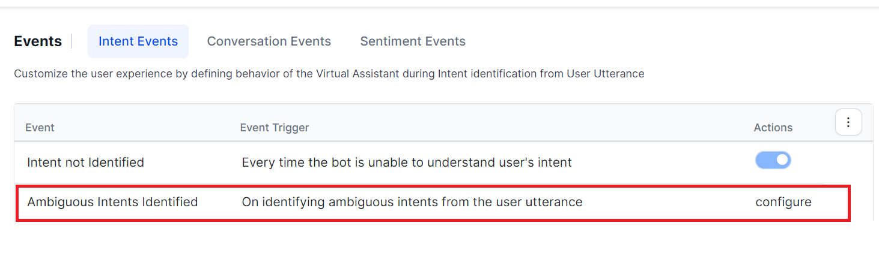Click the Event column header

(x=40, y=128)
